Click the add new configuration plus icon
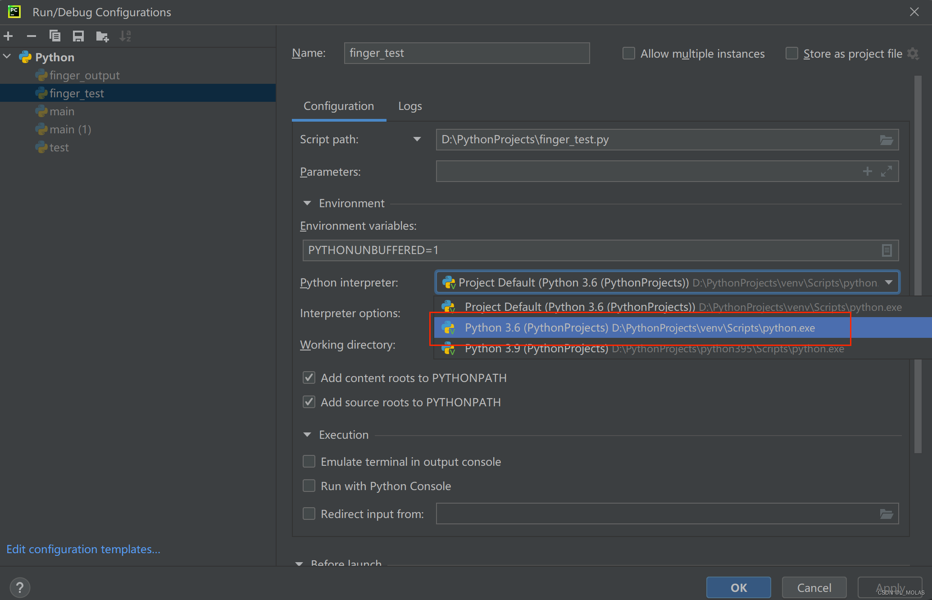 [x=9, y=36]
